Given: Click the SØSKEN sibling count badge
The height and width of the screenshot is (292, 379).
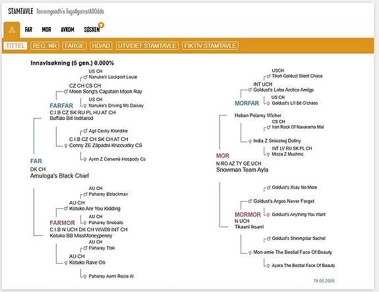Looking at the screenshot, I should click(x=101, y=25).
